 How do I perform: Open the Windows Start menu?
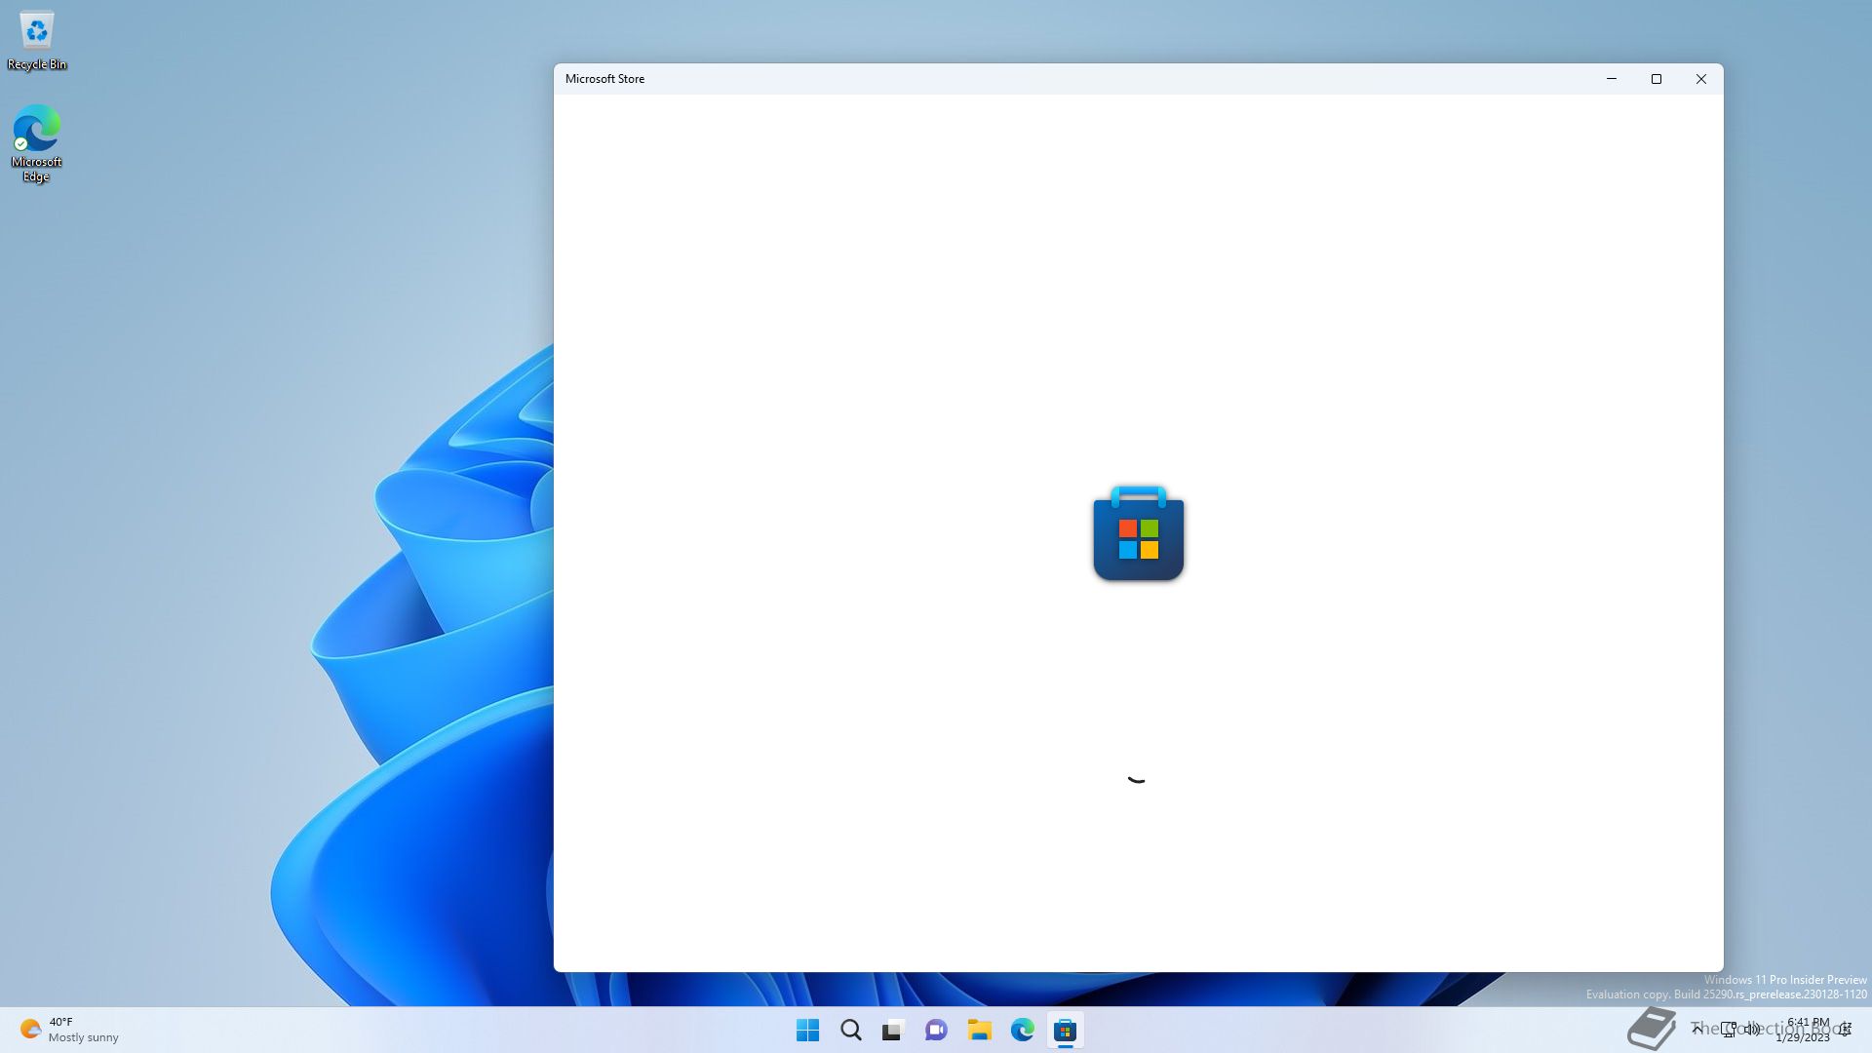coord(807,1030)
